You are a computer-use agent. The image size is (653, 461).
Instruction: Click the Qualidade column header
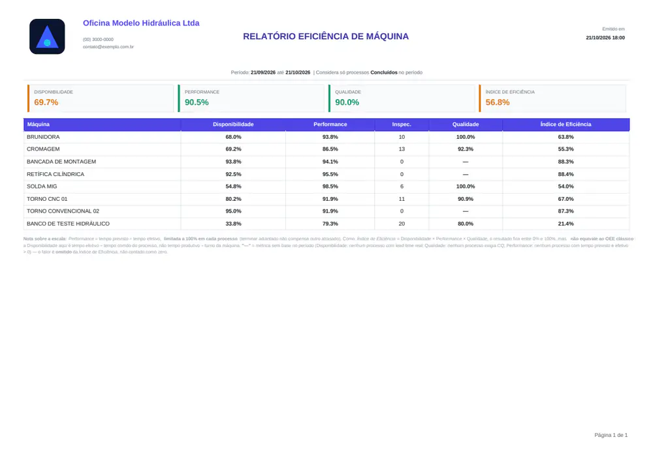click(466, 125)
